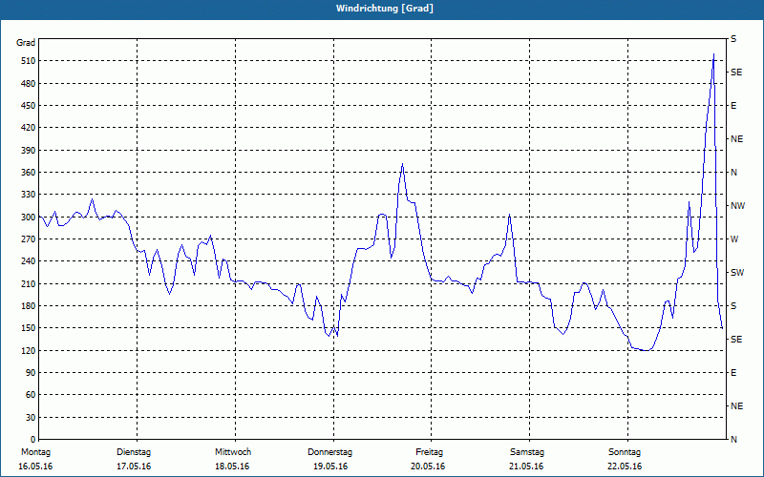Viewport: 764px width, 477px height.
Task: Click the 360 y-axis value
Action: (29, 173)
